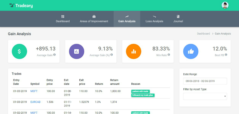Viewport: 239px width, 114px height.
Task: Select the Gain Analysis tab
Action: click(127, 19)
